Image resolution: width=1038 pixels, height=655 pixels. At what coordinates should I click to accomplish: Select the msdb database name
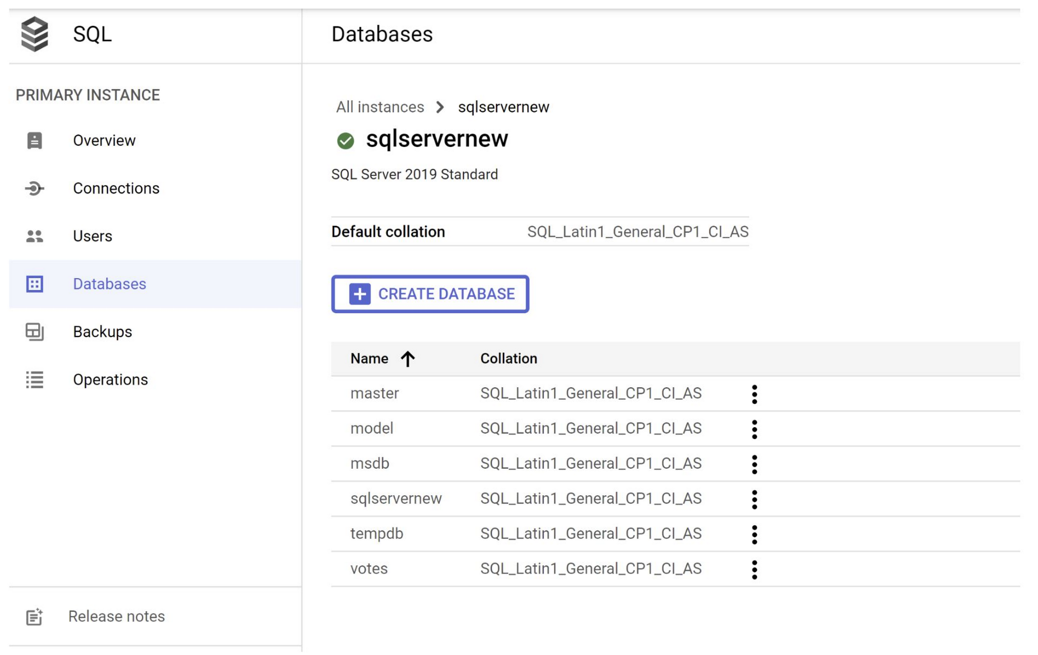tap(370, 463)
